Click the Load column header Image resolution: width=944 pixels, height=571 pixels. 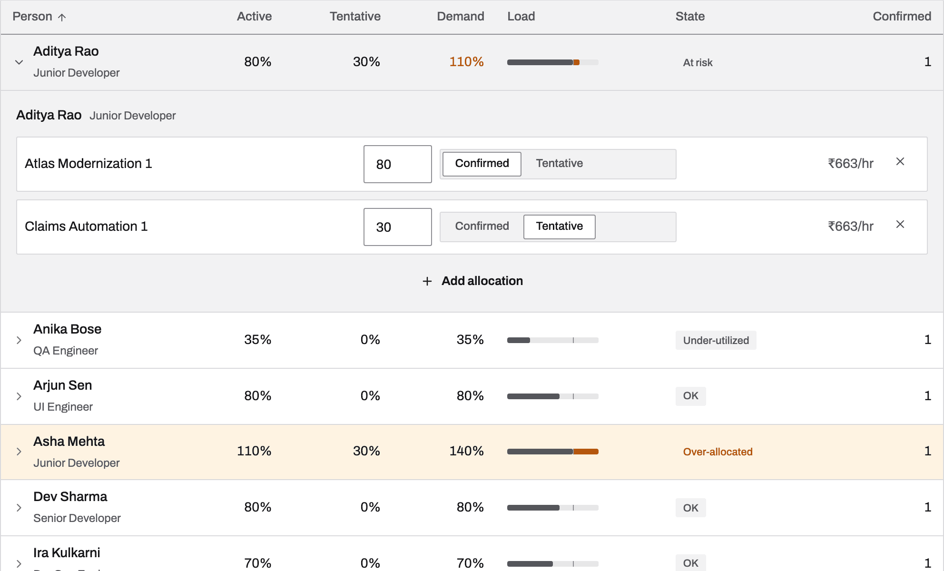click(x=521, y=17)
